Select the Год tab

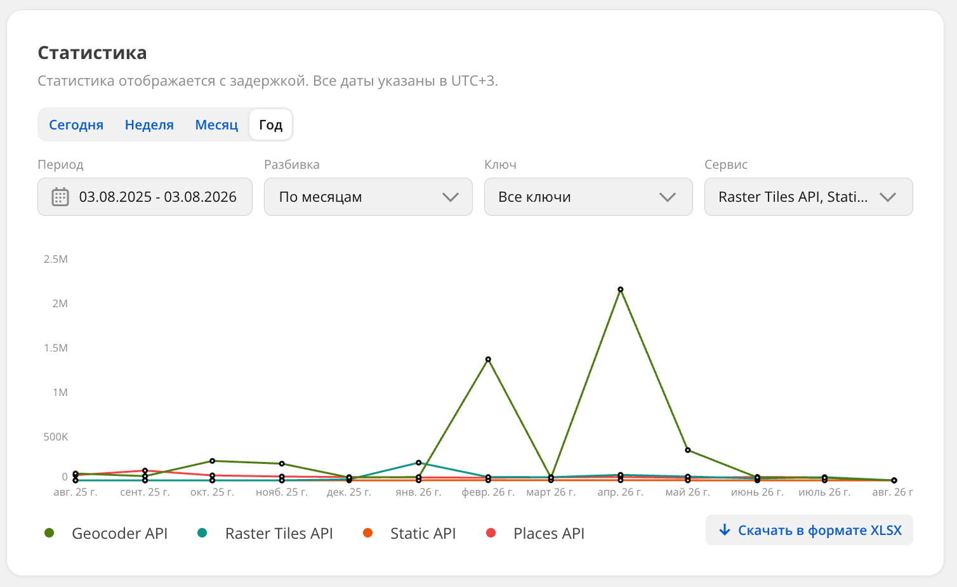(270, 125)
